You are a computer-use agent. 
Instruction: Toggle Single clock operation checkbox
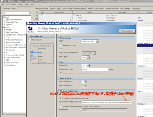pyautogui.click(x=61, y=49)
